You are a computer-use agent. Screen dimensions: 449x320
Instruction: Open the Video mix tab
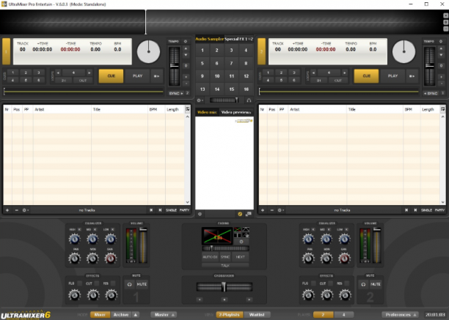coord(207,112)
